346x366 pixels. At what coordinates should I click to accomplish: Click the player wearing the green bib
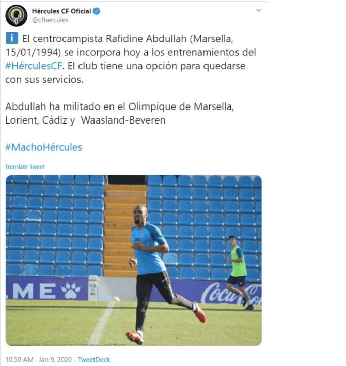(x=239, y=272)
